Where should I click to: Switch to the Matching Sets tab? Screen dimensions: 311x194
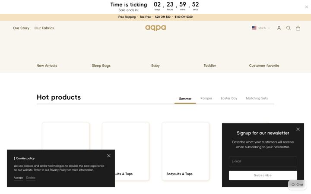pyautogui.click(x=257, y=98)
